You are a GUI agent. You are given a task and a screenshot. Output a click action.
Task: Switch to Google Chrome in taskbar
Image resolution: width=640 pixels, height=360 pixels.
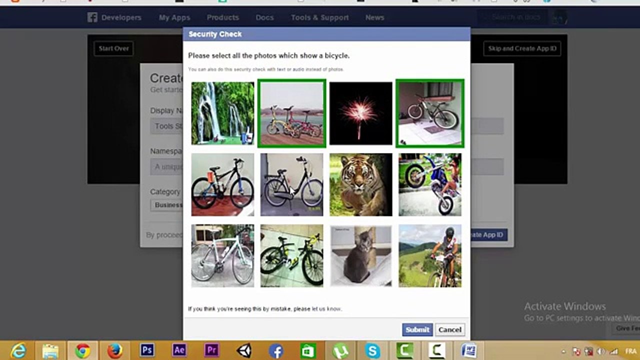tap(82, 351)
